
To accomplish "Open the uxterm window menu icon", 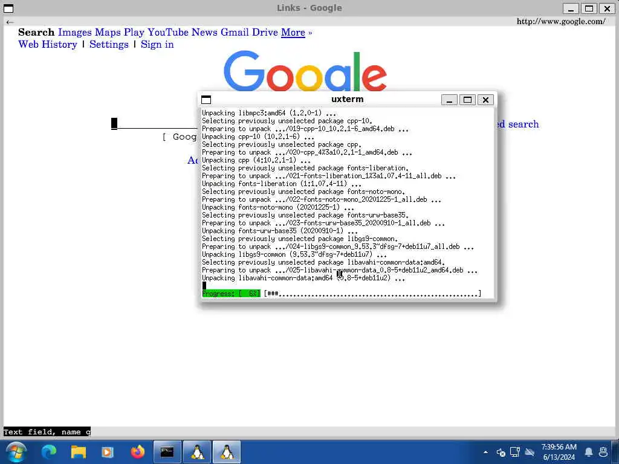I will (206, 100).
